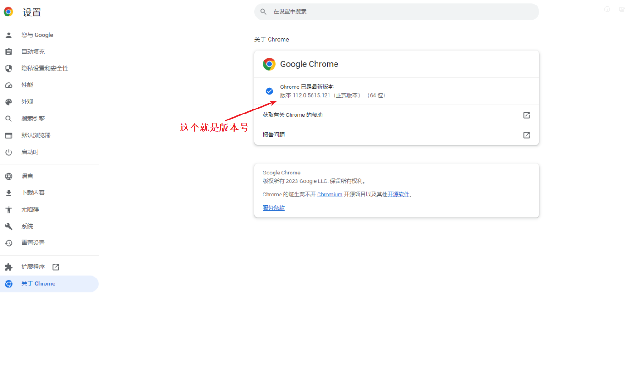The width and height of the screenshot is (631, 381).
Task: Open Appearance settings via the palette icon
Action: tap(9, 101)
